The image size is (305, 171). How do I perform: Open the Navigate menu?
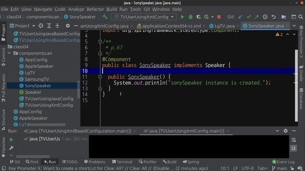click(43, 9)
